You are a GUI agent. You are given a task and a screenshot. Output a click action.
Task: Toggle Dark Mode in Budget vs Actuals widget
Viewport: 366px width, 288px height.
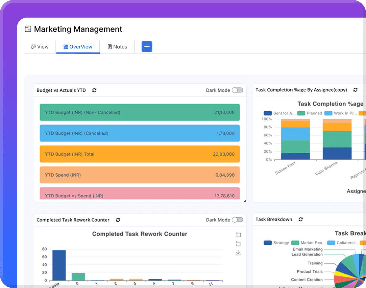237,90
